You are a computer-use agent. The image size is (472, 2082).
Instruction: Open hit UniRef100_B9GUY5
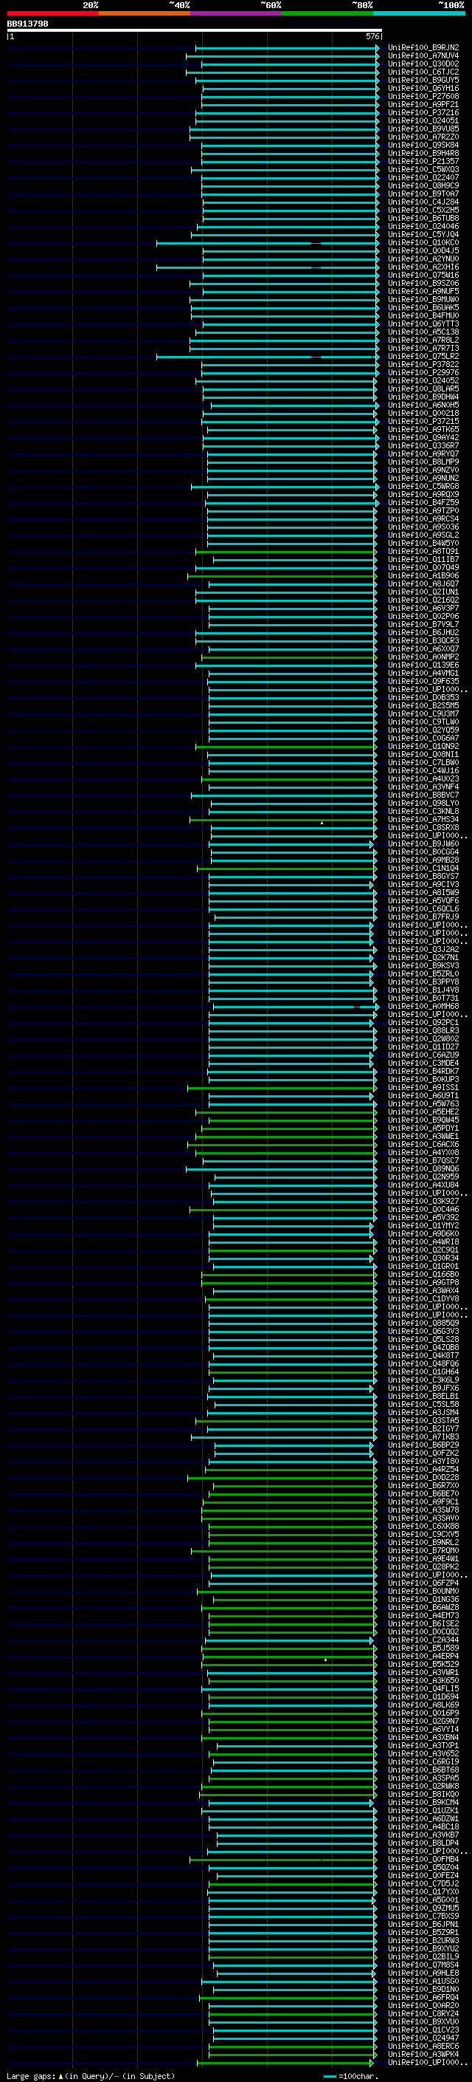click(423, 80)
